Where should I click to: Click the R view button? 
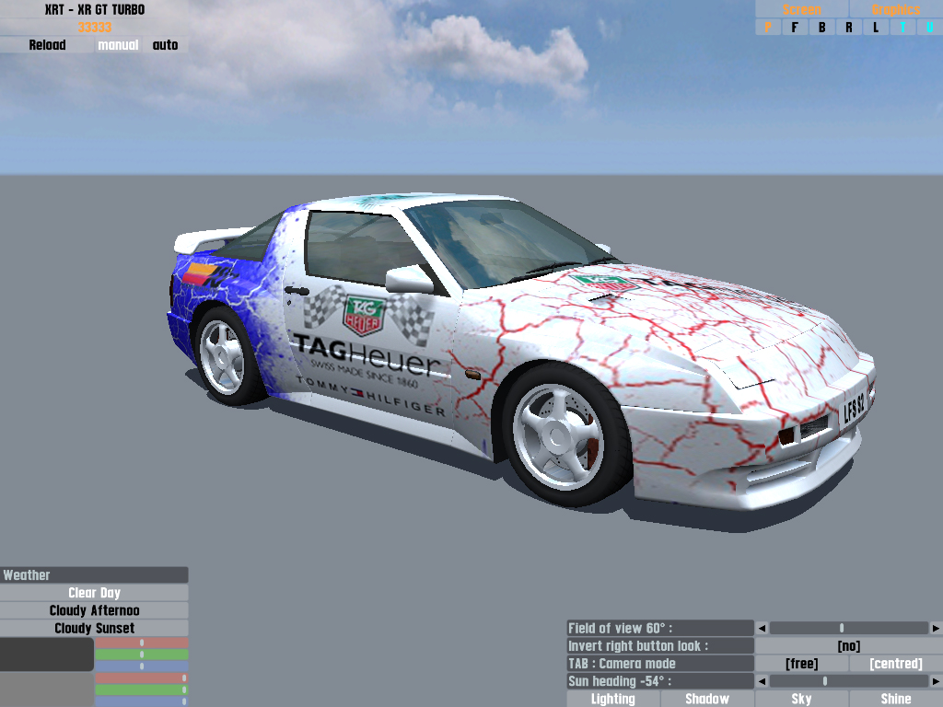pos(849,27)
